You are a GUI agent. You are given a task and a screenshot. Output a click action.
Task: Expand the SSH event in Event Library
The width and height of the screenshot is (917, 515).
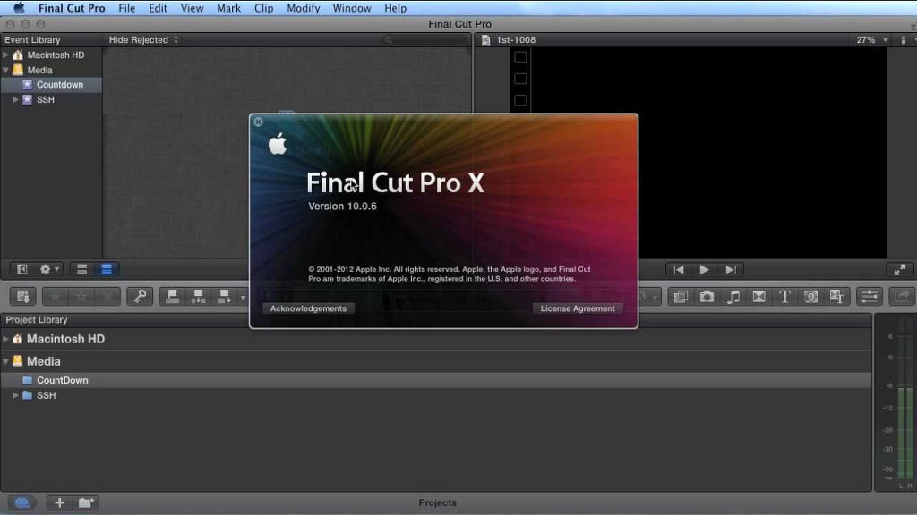coord(15,99)
